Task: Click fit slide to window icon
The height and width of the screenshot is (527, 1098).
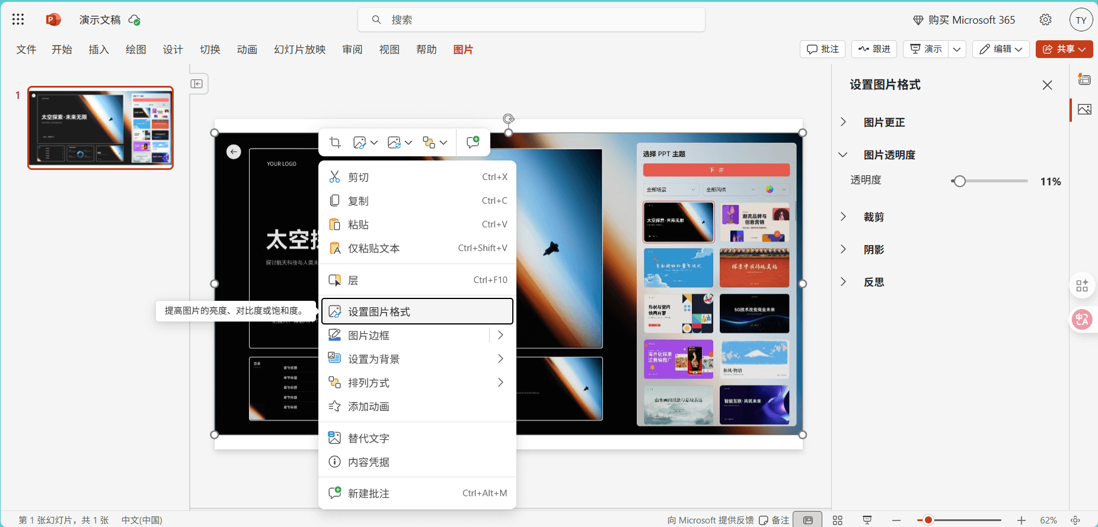Action: coord(1075,520)
